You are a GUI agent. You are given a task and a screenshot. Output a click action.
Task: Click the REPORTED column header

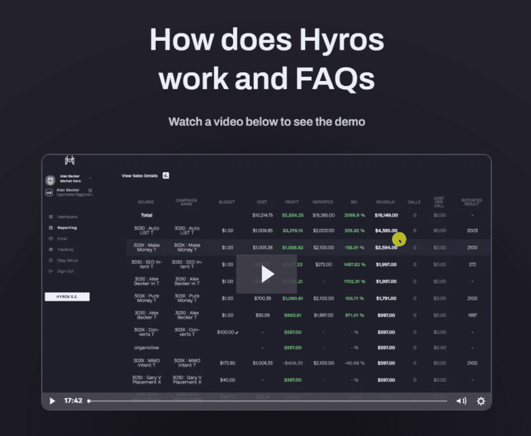[323, 202]
